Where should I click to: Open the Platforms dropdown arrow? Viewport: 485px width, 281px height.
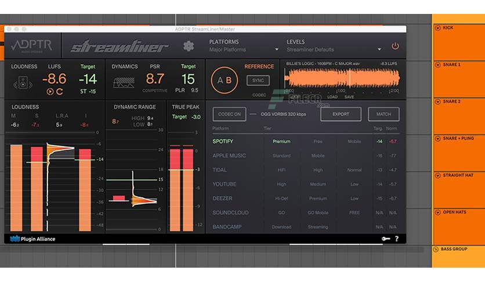[x=277, y=49]
